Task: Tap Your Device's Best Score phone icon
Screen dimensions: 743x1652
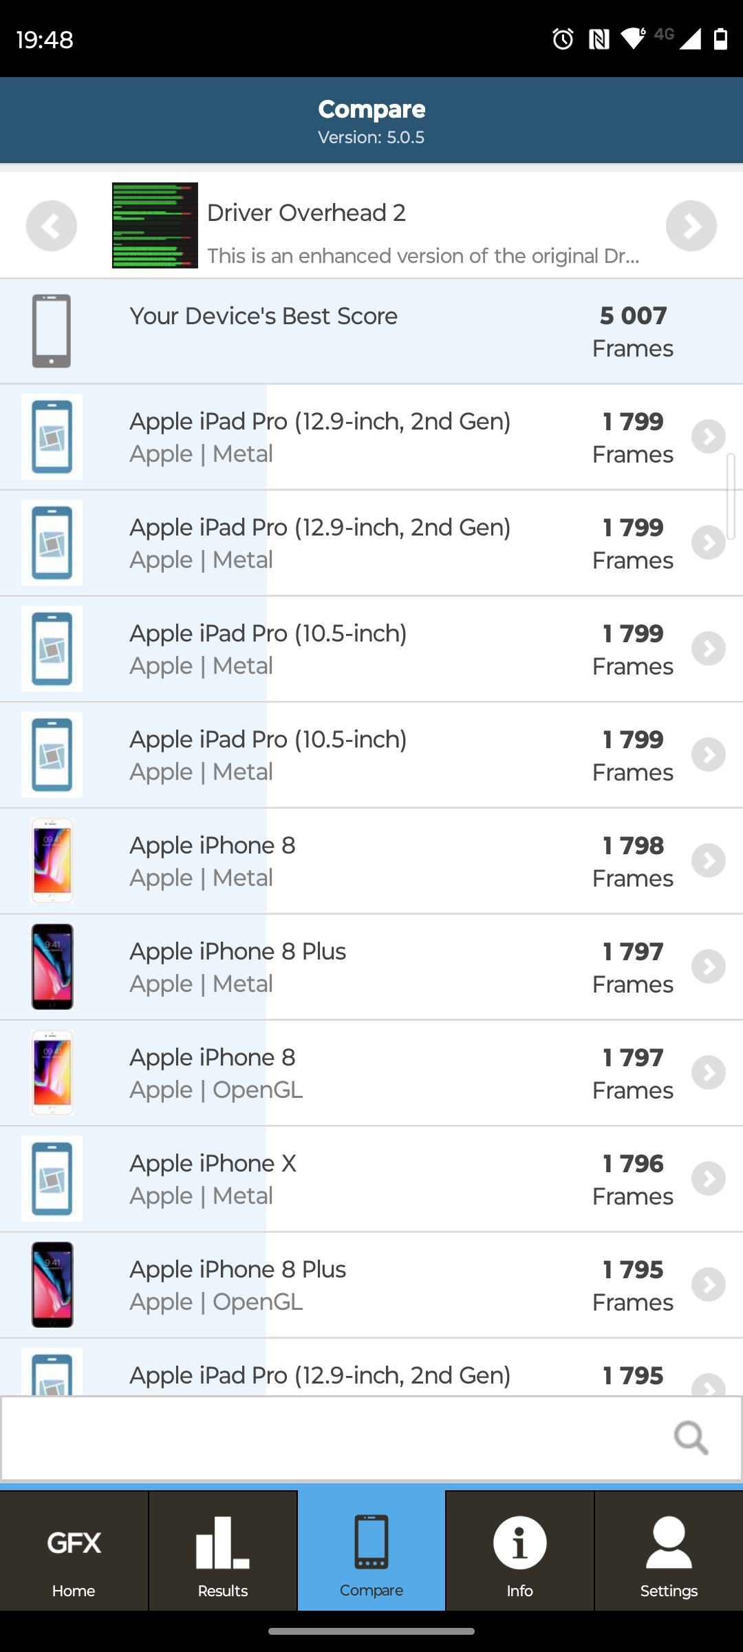Action: point(52,331)
